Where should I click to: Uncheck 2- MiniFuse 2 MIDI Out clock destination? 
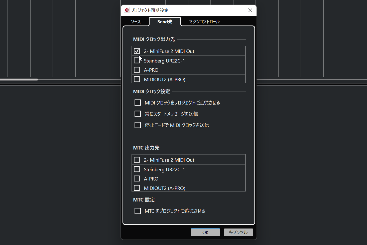[137, 51]
